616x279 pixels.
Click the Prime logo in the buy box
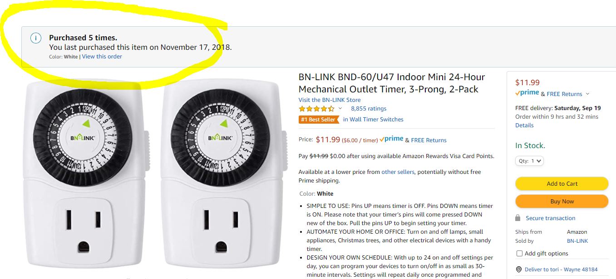[x=527, y=93]
